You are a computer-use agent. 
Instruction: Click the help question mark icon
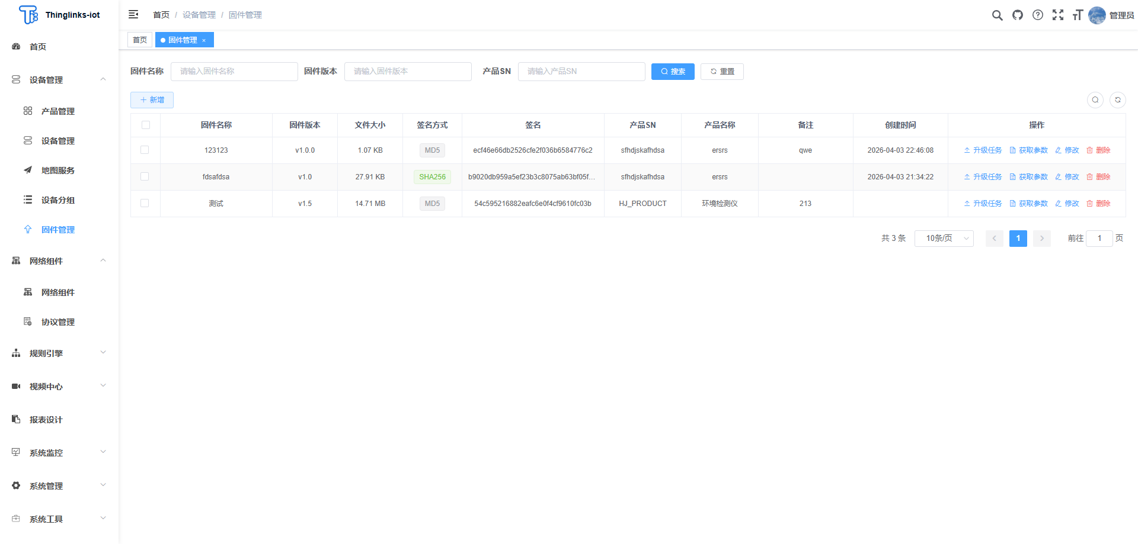tap(1037, 15)
